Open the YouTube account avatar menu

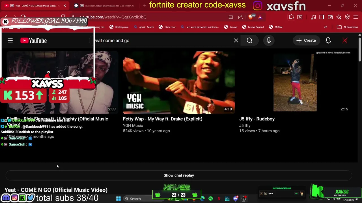pyautogui.click(x=345, y=41)
